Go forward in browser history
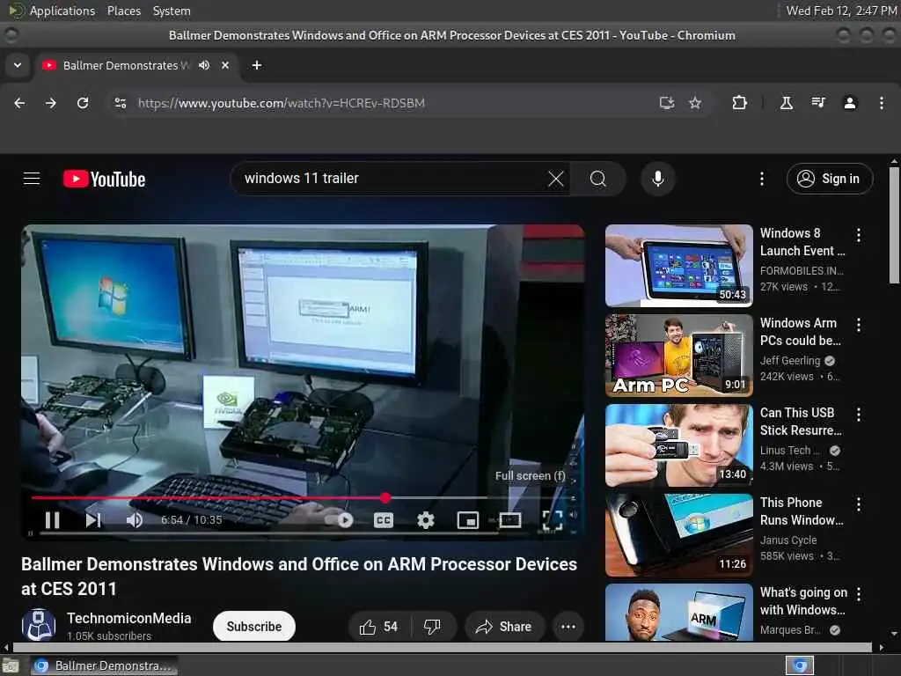 51,103
